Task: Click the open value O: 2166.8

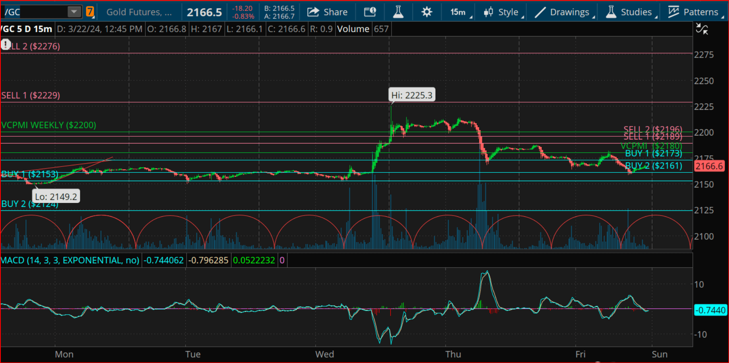Action: (x=166, y=29)
